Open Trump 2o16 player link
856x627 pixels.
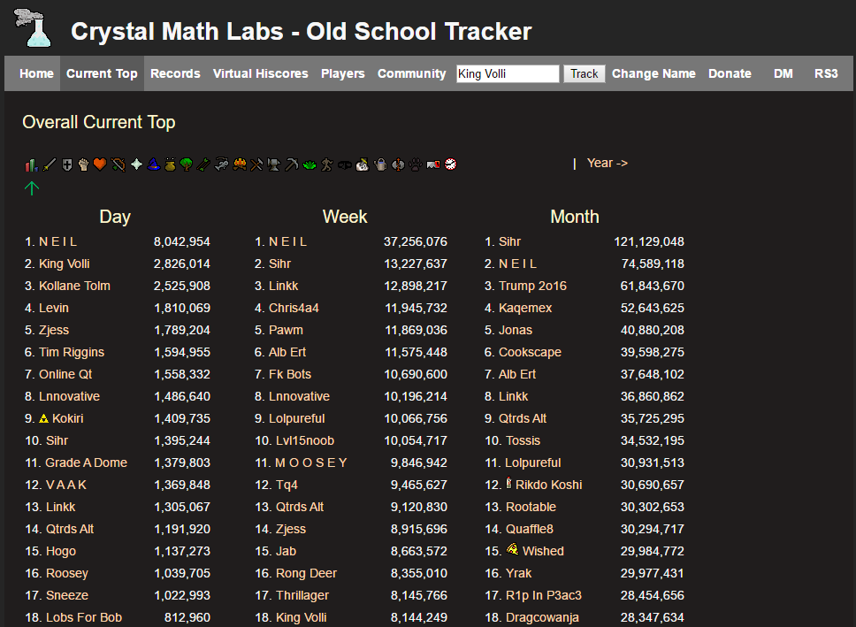(533, 287)
